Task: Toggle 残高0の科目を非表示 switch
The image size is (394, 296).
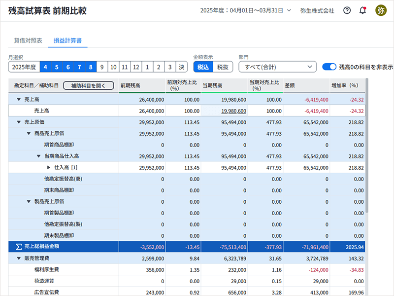Action: (x=329, y=67)
